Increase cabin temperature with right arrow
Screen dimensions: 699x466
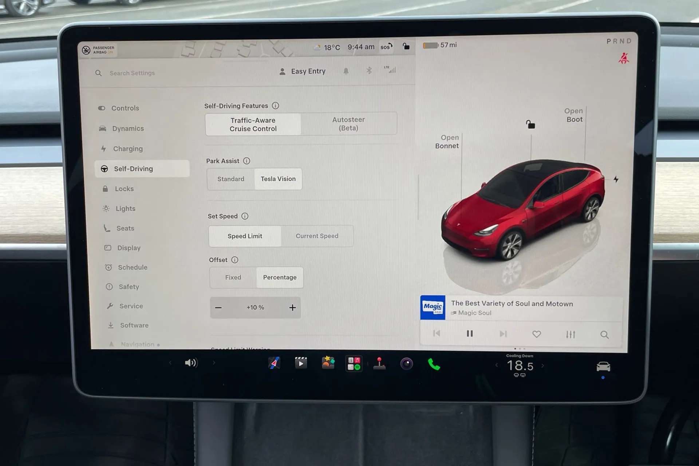tap(543, 366)
